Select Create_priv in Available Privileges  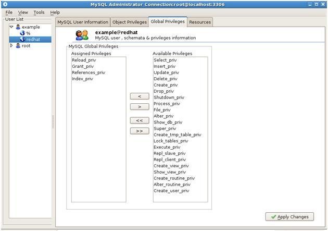click(166, 85)
